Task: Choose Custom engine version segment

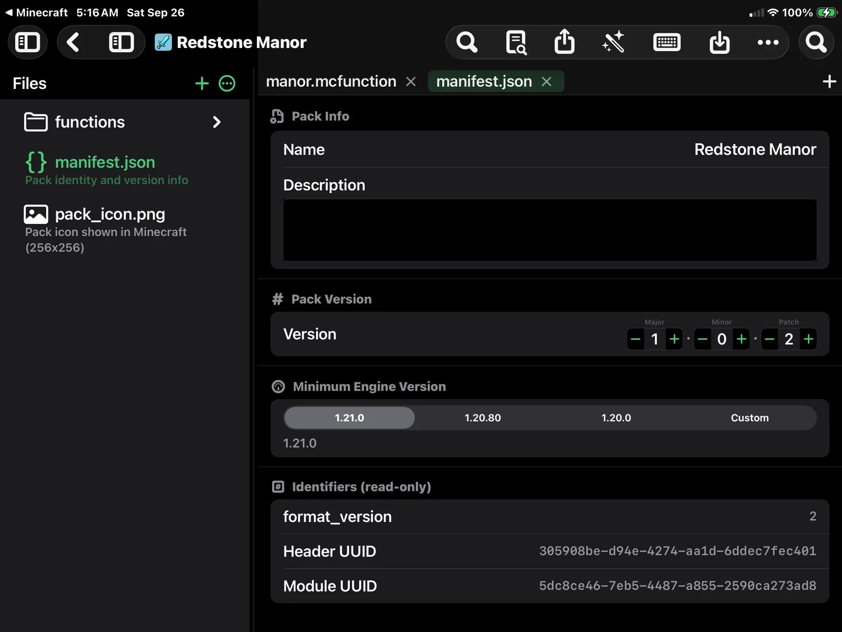Action: coord(749,418)
